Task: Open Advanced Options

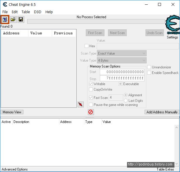Action: 15,169
